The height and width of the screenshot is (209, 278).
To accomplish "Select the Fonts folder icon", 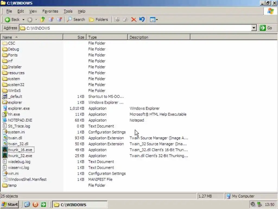I will tap(5, 55).
